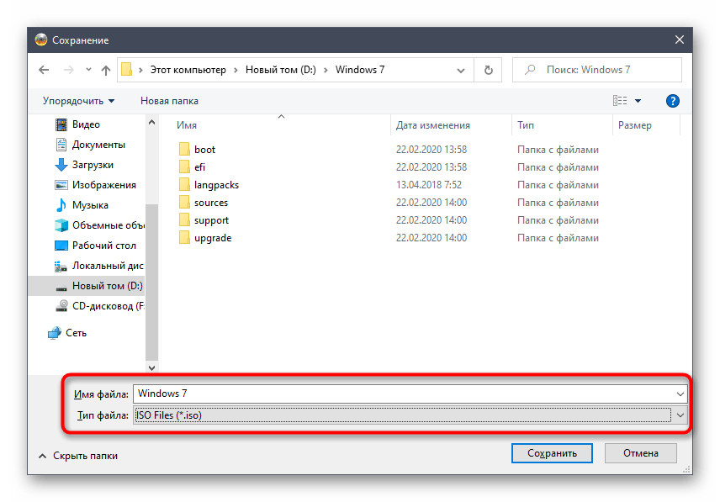Click the Up one level arrow
The height and width of the screenshot is (502, 720).
click(x=105, y=70)
